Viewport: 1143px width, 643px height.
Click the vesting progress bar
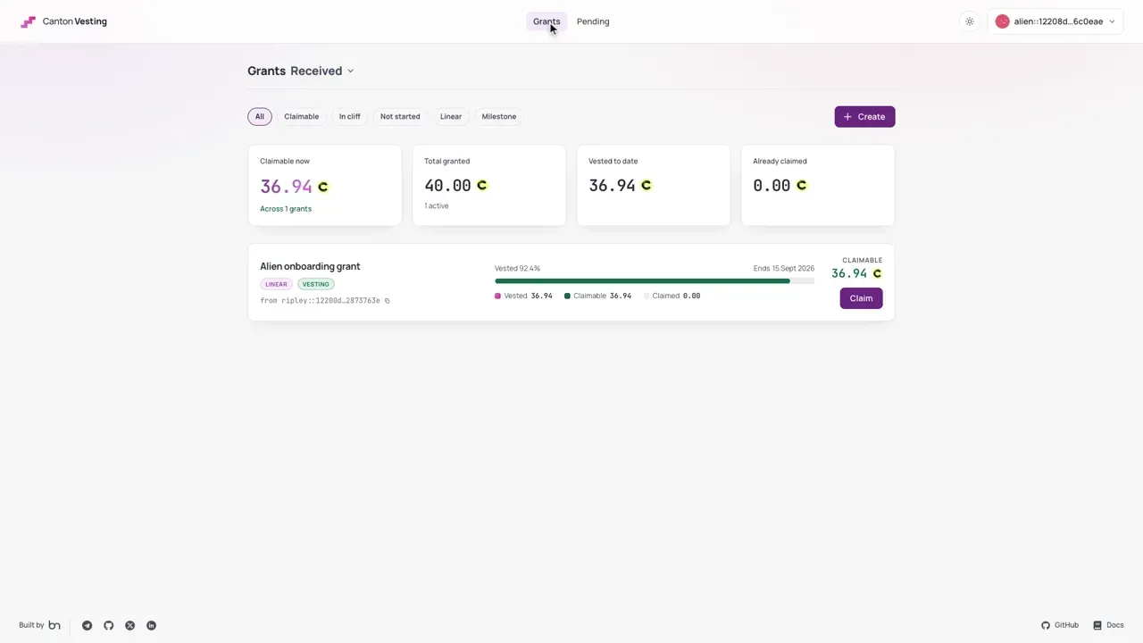point(655,281)
